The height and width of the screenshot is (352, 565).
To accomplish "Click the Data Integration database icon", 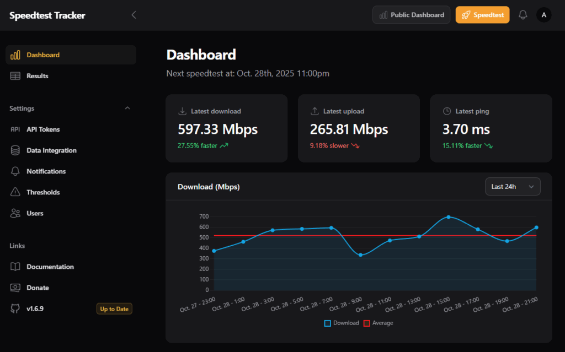I will pyautogui.click(x=15, y=150).
